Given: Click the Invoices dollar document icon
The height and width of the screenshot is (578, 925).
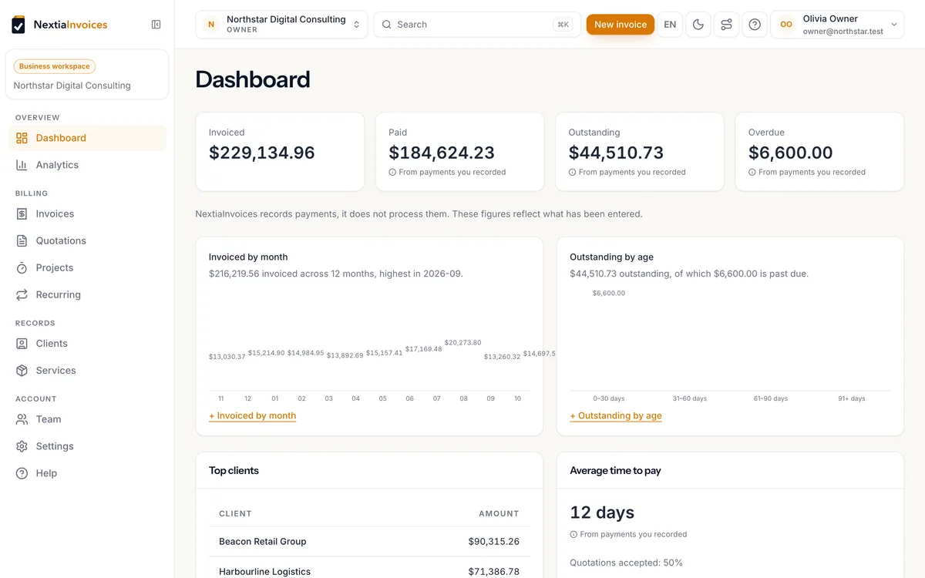Looking at the screenshot, I should pyautogui.click(x=22, y=213).
